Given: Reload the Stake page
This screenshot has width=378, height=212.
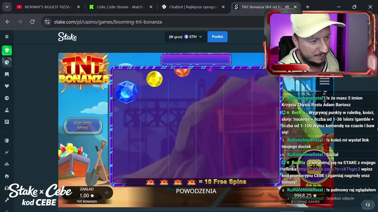Looking at the screenshot, I should (x=32, y=22).
